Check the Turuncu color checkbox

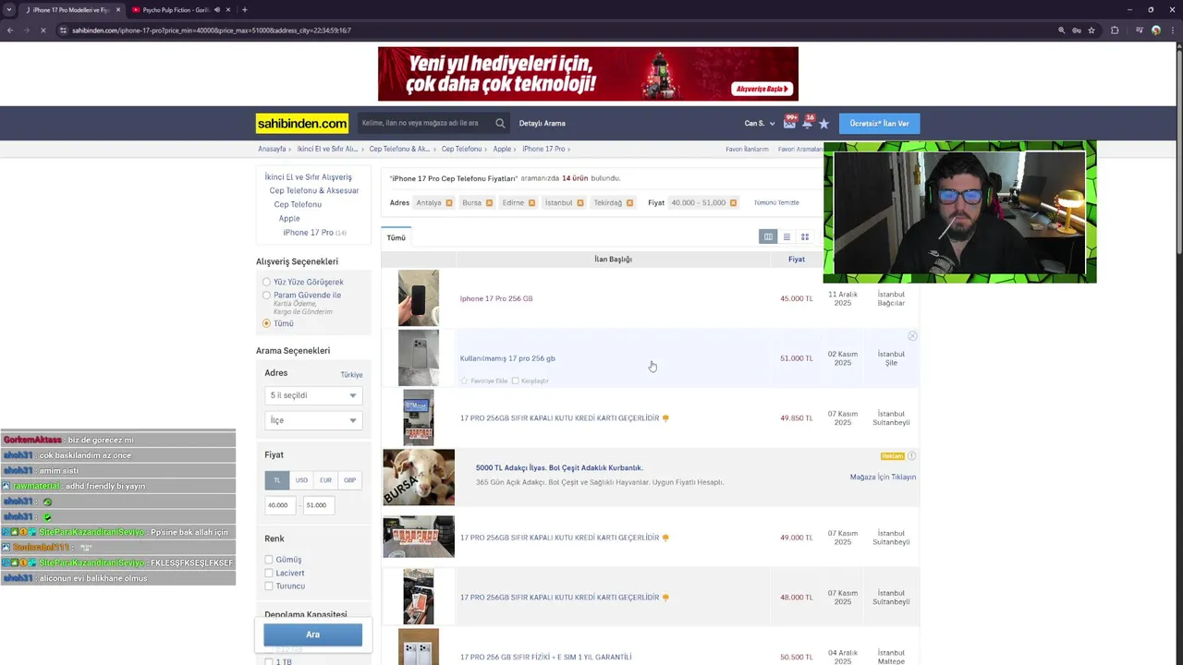coord(269,586)
